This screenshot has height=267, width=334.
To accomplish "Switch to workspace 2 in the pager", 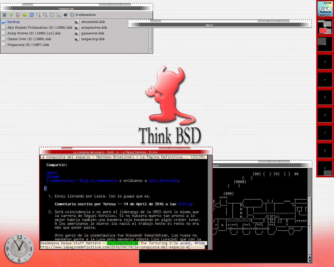I will (325, 44).
